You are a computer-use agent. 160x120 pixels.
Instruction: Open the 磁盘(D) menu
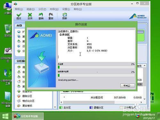tap(31, 9)
